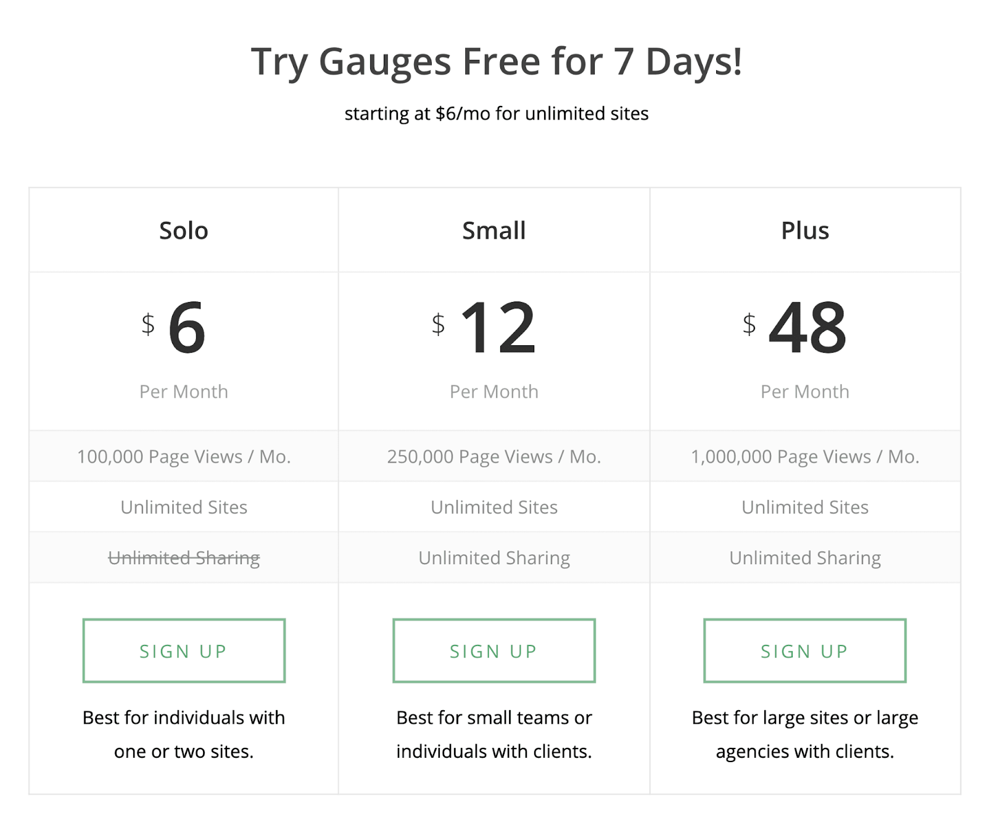Click the Sign Up button under Small plan

pyautogui.click(x=493, y=650)
